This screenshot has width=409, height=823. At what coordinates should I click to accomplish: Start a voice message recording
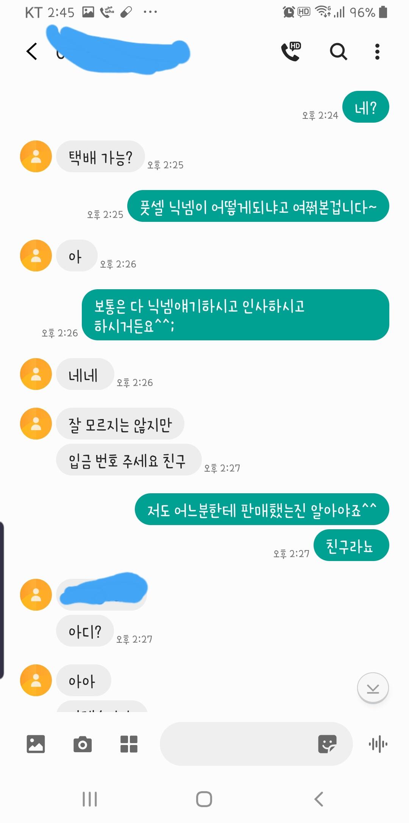click(x=378, y=744)
